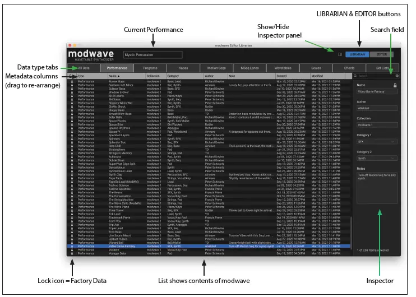The width and height of the screenshot is (416, 297).
Task: Click the lock icon on Solar Bells row
Action: [72, 117]
